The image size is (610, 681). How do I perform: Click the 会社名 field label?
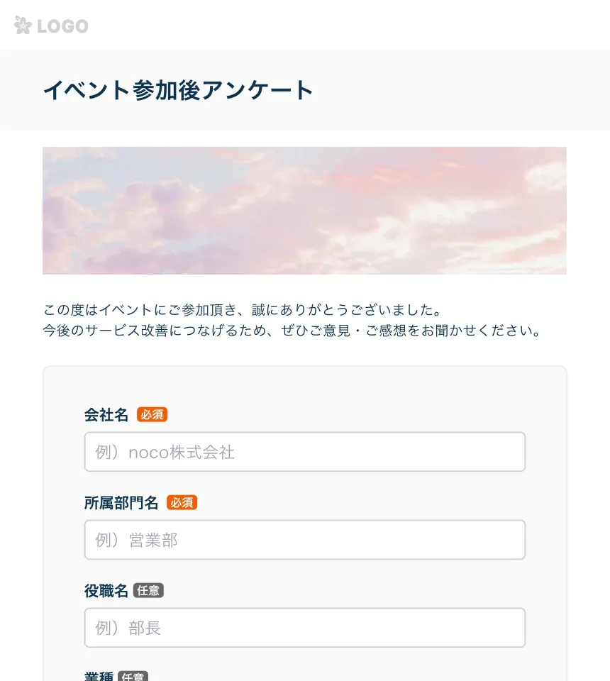[x=106, y=415]
